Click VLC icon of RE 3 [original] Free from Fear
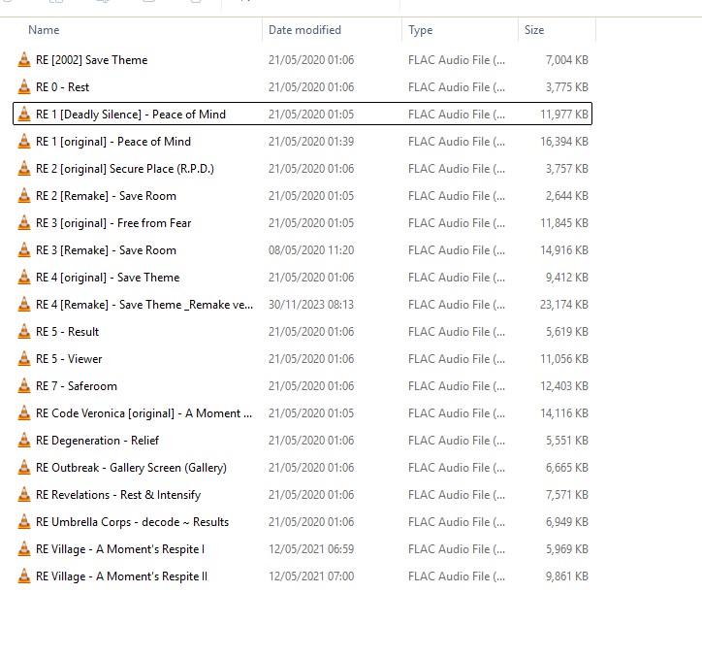Viewport: 702px width, 658px height. [23, 223]
